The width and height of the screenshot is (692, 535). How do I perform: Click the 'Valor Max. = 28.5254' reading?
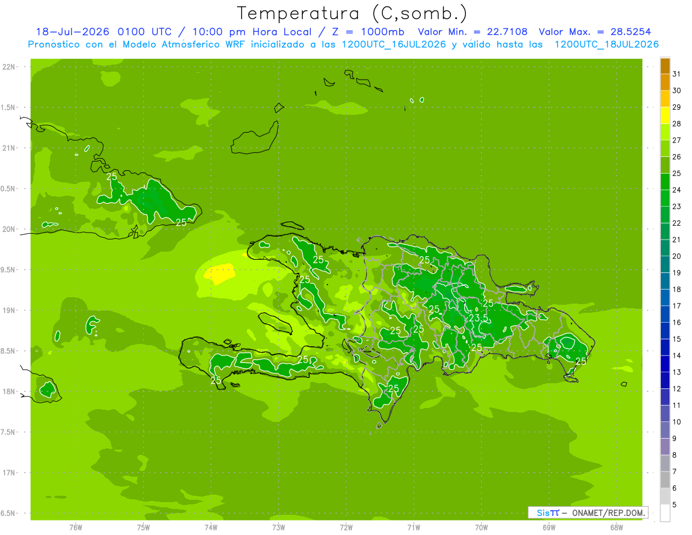coord(596,32)
